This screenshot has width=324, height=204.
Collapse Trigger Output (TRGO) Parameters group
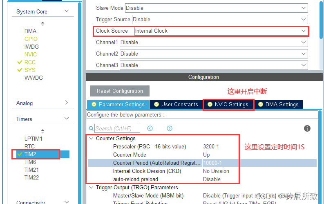click(x=91, y=188)
